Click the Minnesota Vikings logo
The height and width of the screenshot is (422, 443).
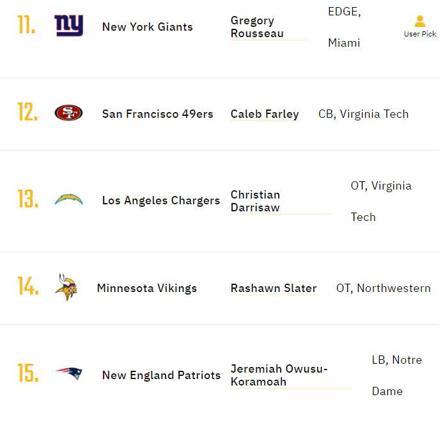tap(66, 287)
